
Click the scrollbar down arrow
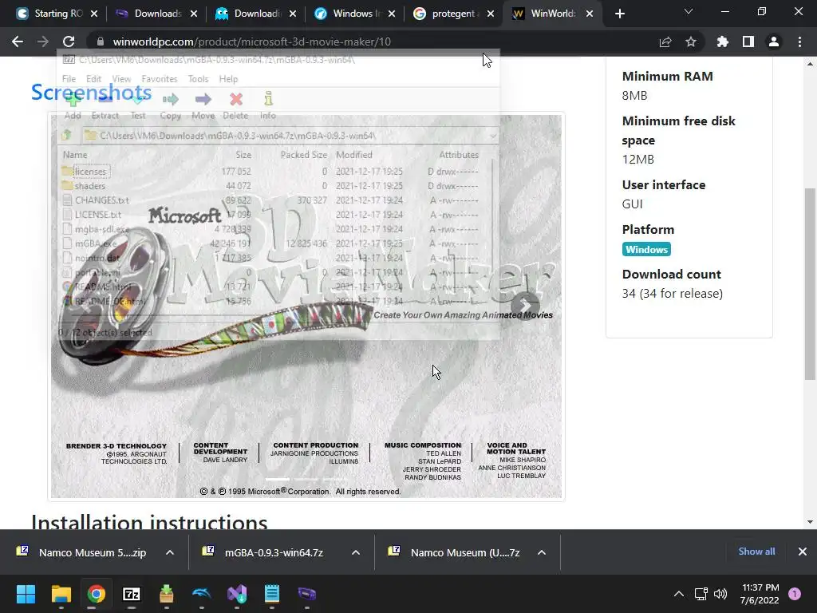click(x=810, y=522)
